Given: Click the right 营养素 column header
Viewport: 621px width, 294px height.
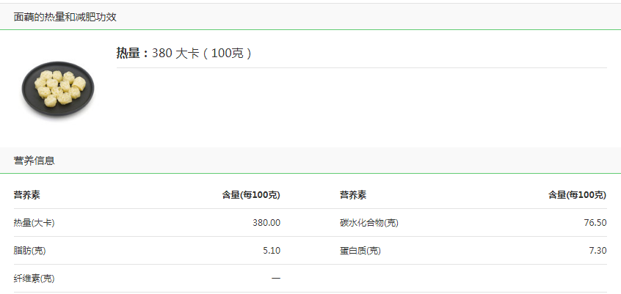Looking at the screenshot, I should 353,195.
